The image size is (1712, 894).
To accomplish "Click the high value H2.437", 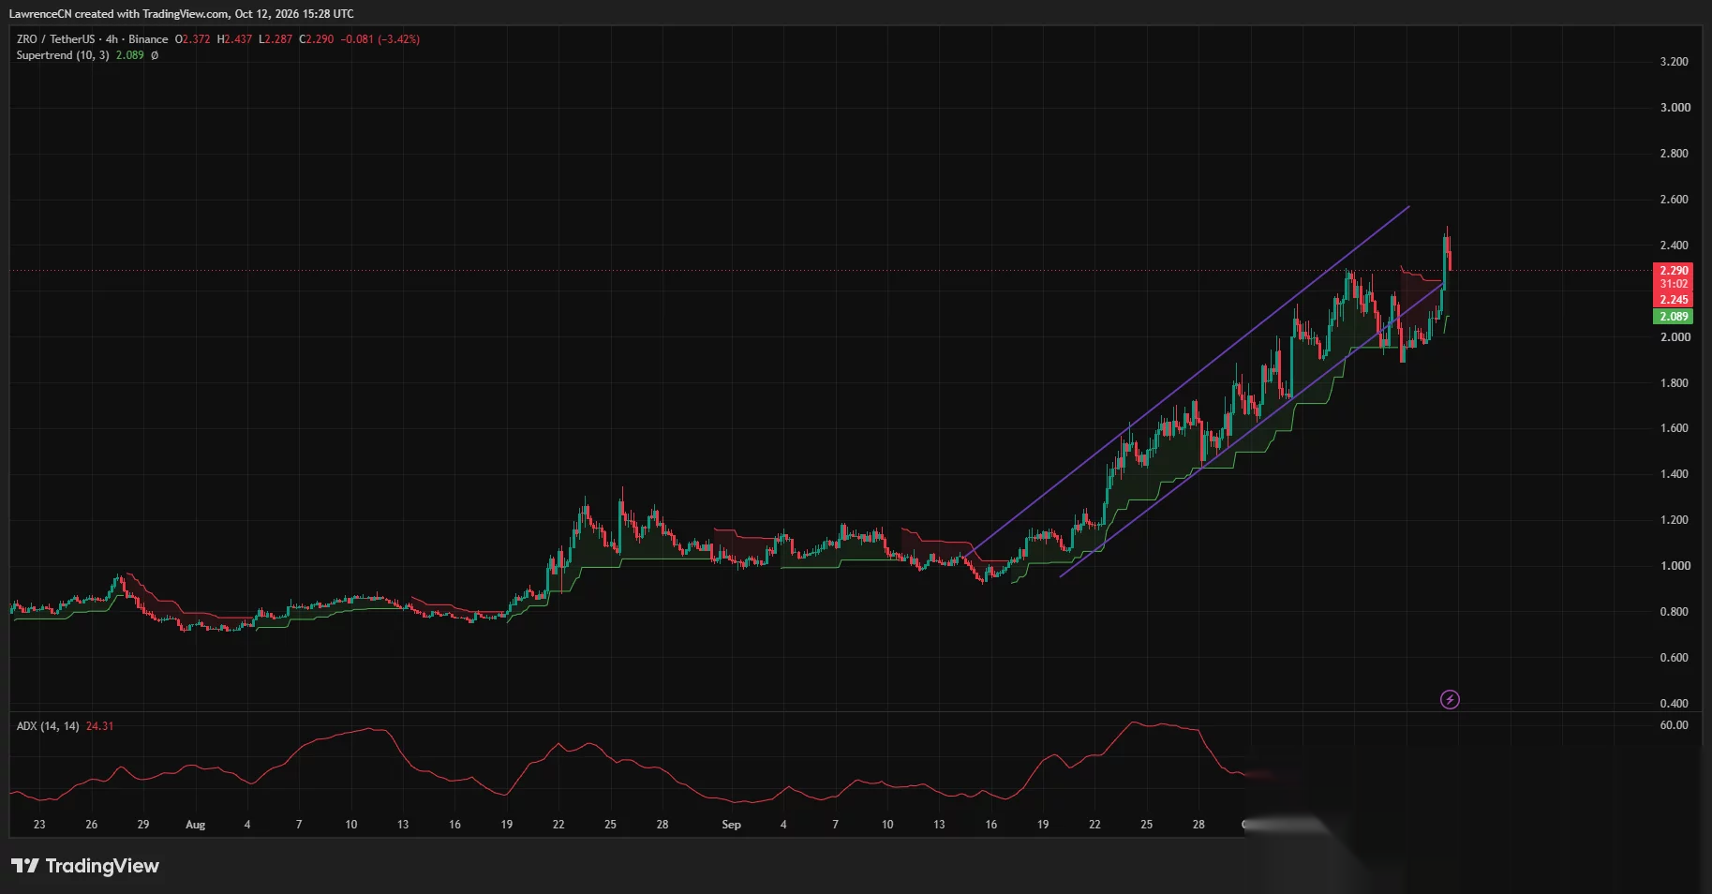I will point(234,39).
